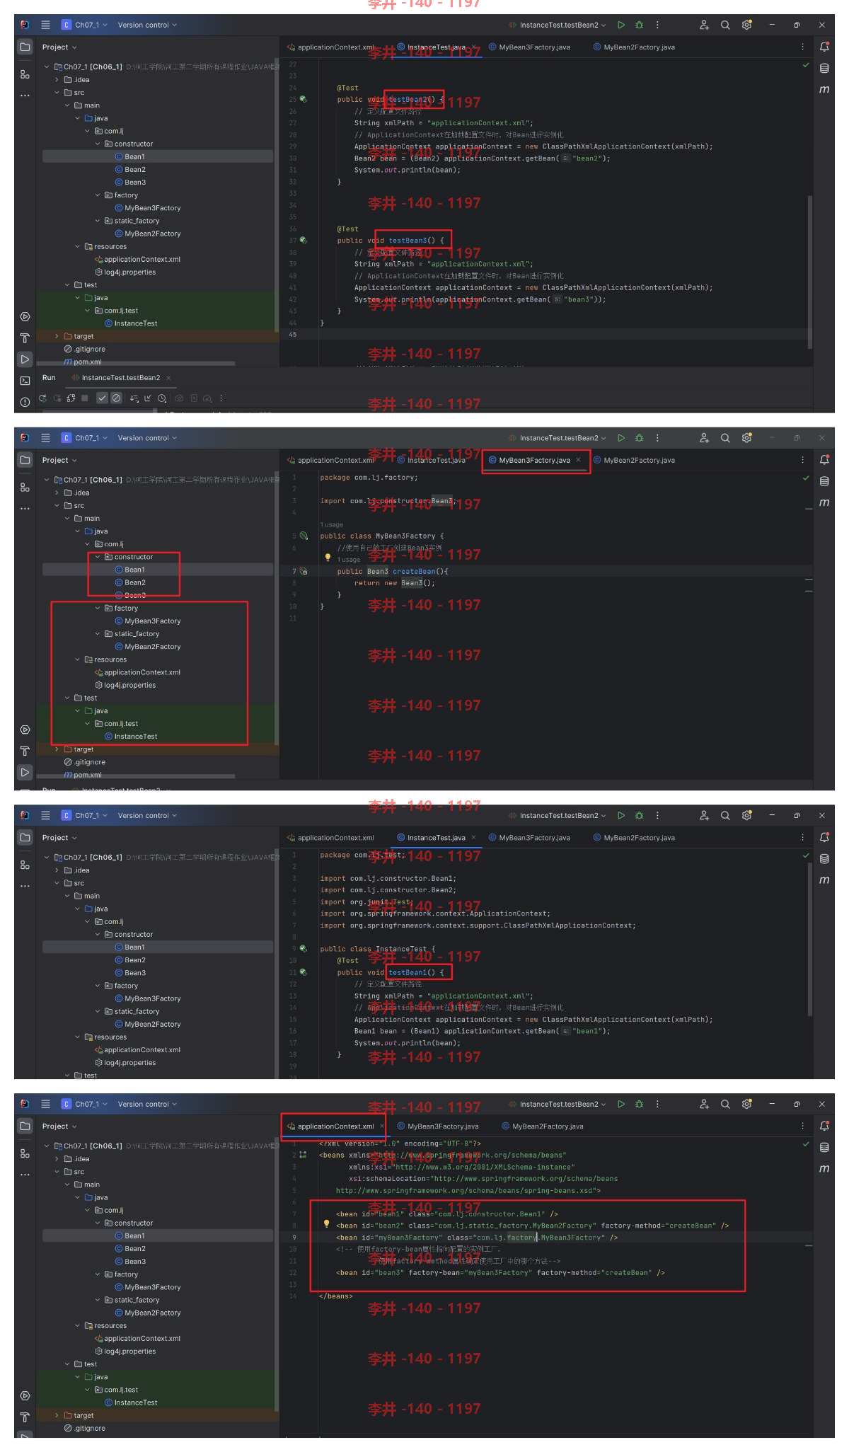Open Terminal tool window in top screenshot
Image resolution: width=849 pixels, height=1452 pixels.
(25, 381)
